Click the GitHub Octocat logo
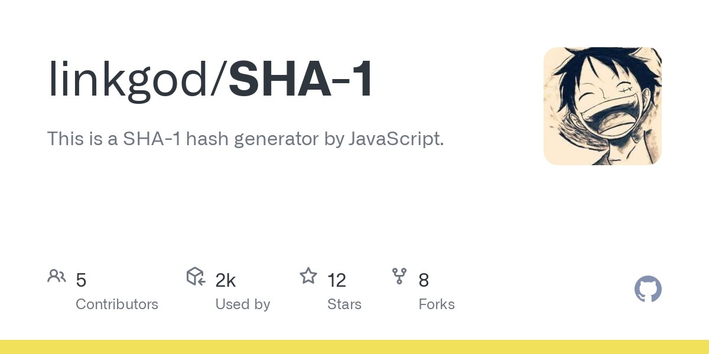 click(648, 290)
